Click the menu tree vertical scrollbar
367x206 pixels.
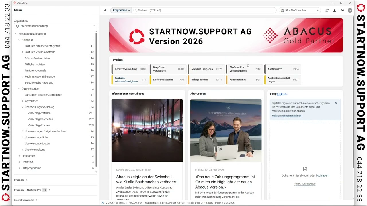click(96, 100)
